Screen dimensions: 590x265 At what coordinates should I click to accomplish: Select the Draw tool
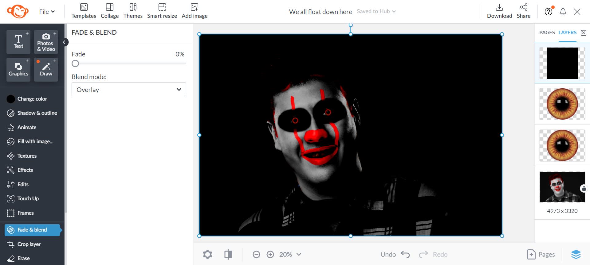click(x=46, y=69)
